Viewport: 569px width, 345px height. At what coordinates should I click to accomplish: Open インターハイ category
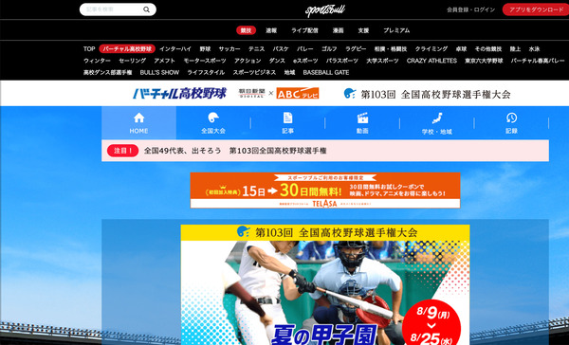pos(175,49)
